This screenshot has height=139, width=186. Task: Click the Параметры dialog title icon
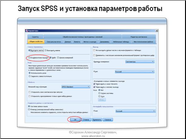pyautogui.click(x=26, y=31)
